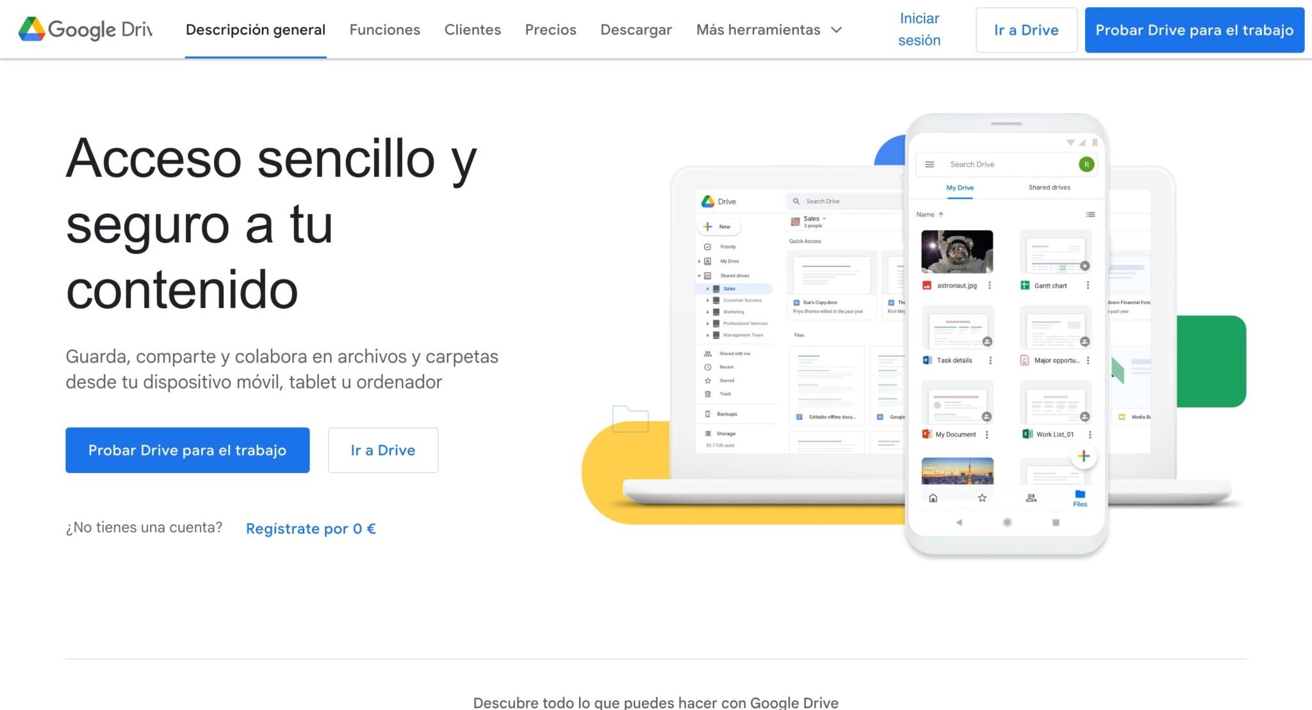Click the phone hamburger menu icon
Image resolution: width=1312 pixels, height=710 pixels.
(x=930, y=165)
